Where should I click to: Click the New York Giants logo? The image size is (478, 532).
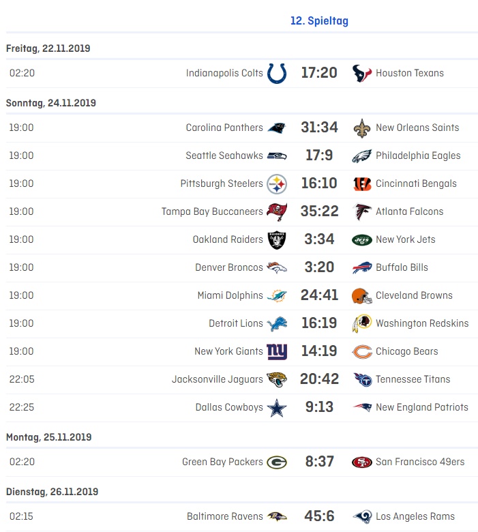[277, 351]
